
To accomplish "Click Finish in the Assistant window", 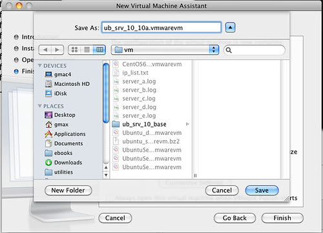I will [x=282, y=218].
